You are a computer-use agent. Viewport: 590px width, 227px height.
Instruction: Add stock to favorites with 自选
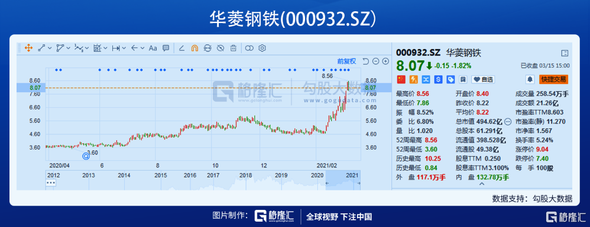(x=483, y=79)
